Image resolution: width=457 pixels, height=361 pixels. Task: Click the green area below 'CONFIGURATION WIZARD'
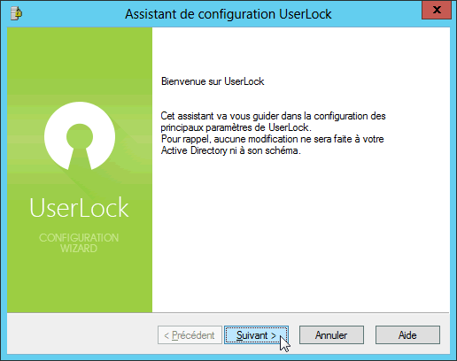coord(80,281)
